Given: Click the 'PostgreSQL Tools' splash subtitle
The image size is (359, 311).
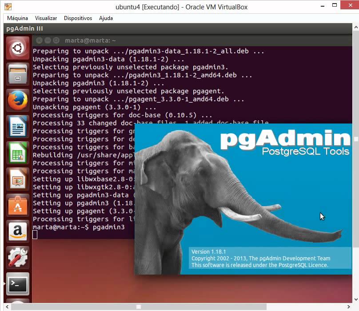Looking at the screenshot, I should point(305,152).
